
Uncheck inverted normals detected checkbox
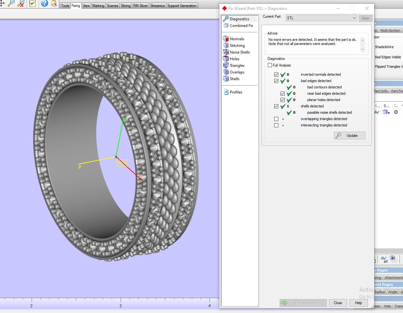[276, 75]
